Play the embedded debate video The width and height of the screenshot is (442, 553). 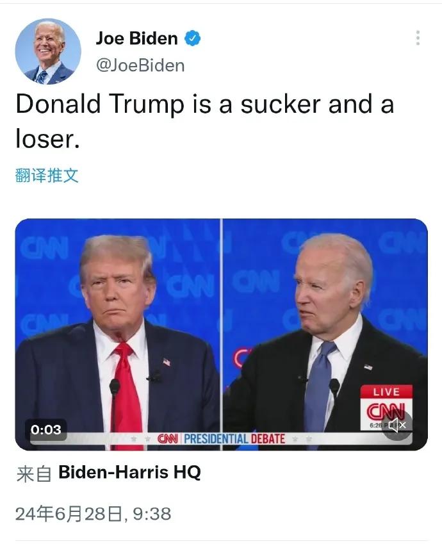pos(222,334)
